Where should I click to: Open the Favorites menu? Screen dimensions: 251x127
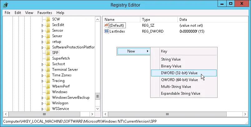(x=45, y=13)
